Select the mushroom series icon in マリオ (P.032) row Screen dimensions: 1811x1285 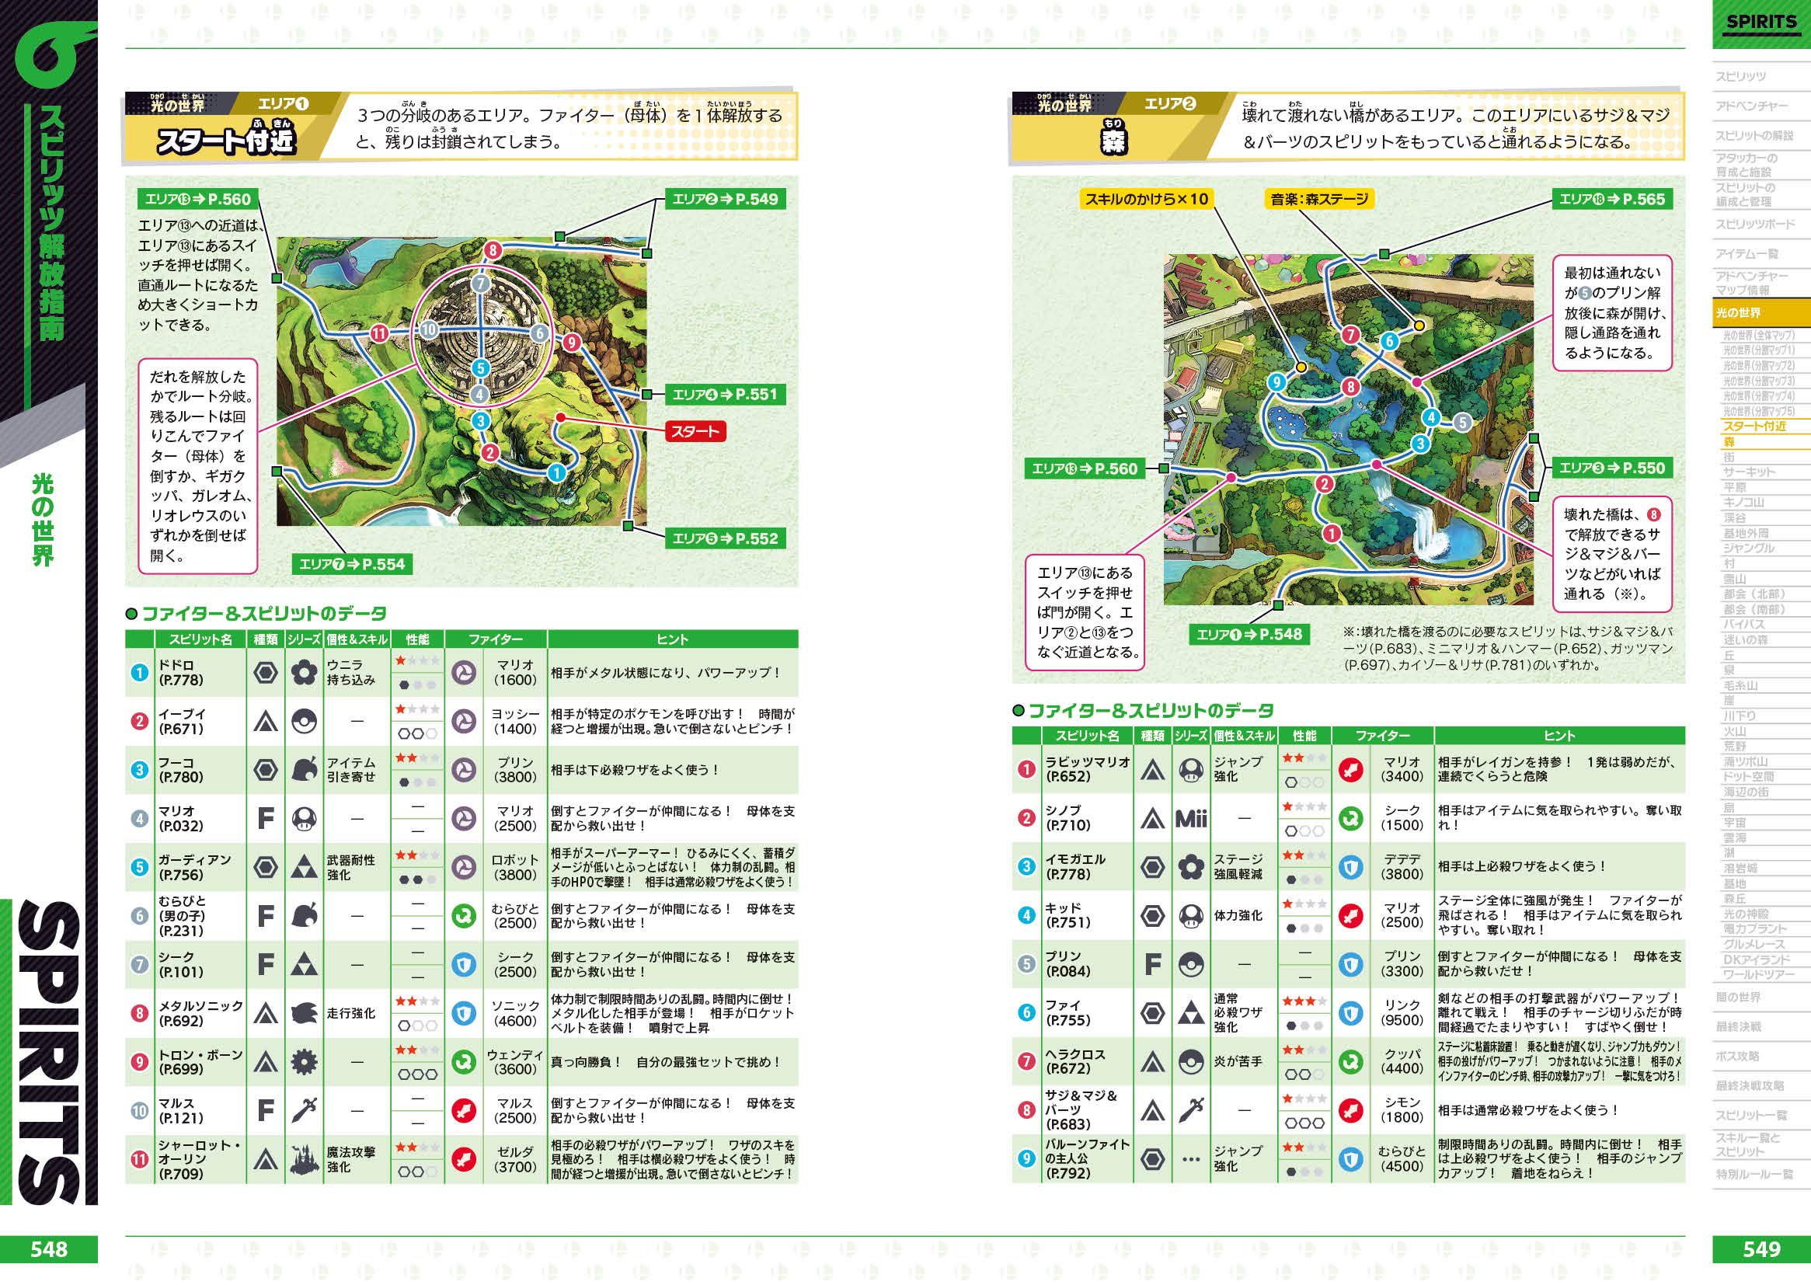click(304, 818)
